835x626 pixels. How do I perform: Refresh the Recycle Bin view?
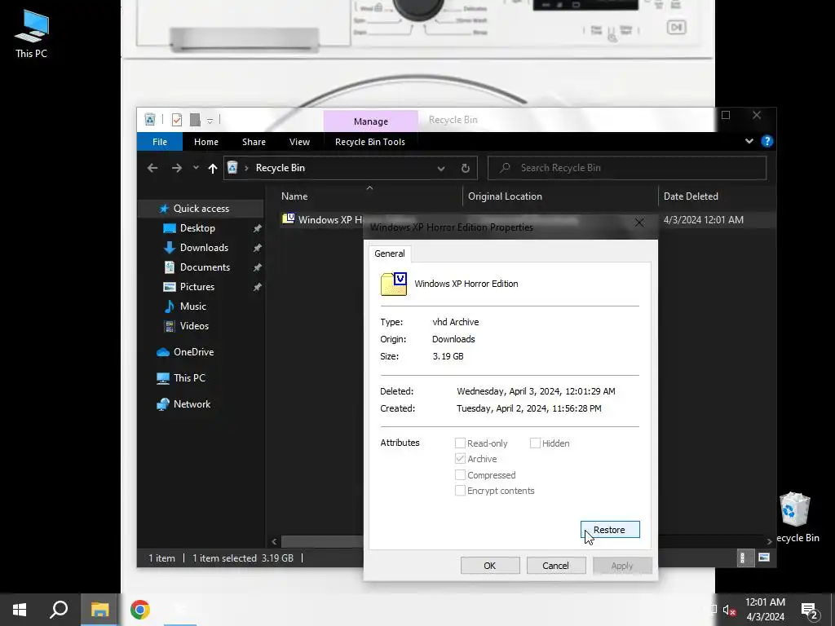[466, 168]
